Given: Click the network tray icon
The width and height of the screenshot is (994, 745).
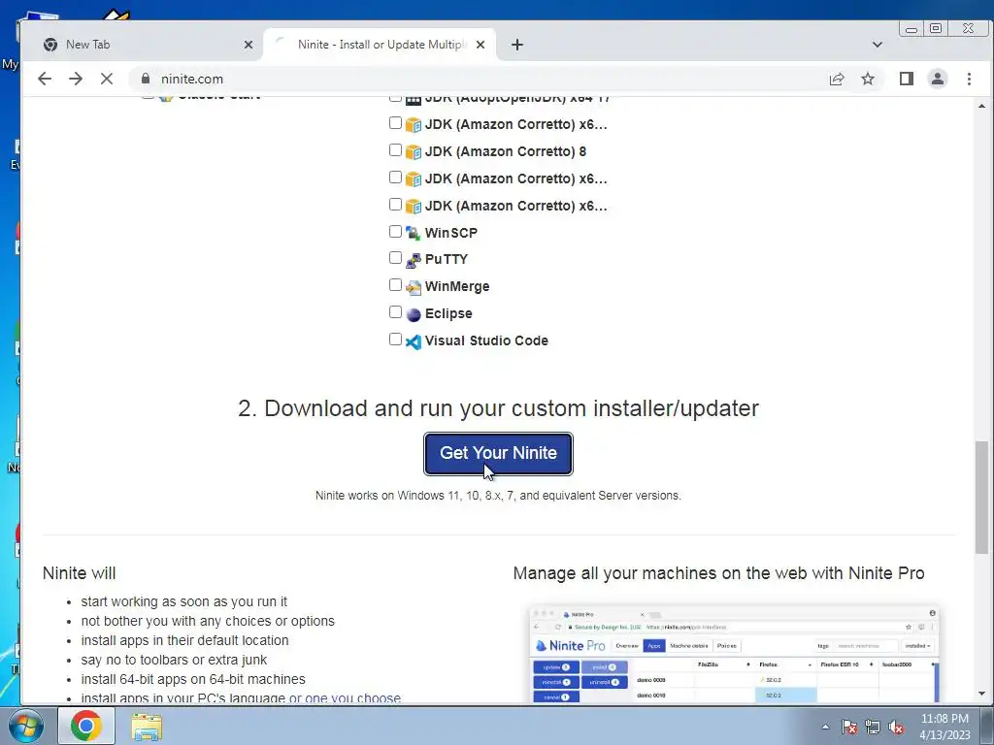Looking at the screenshot, I should pyautogui.click(x=873, y=727).
